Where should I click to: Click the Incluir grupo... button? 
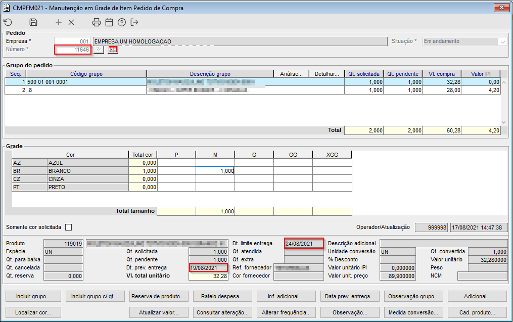pyautogui.click(x=33, y=296)
